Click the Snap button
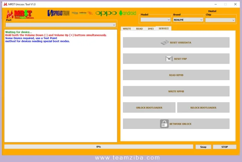The width and height of the screenshot is (242, 162). point(203,147)
